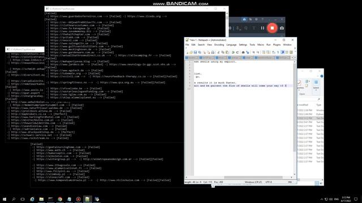Click Notepad++ Zoom In toolbar icon

[x=253, y=52]
